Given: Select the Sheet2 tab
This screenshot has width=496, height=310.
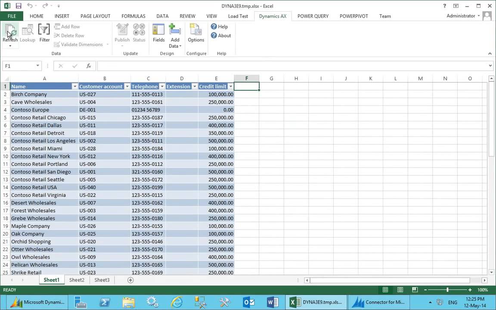Looking at the screenshot, I should pyautogui.click(x=77, y=280).
